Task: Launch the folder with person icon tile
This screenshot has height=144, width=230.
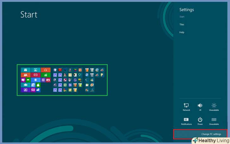Action: (x=102, y=75)
